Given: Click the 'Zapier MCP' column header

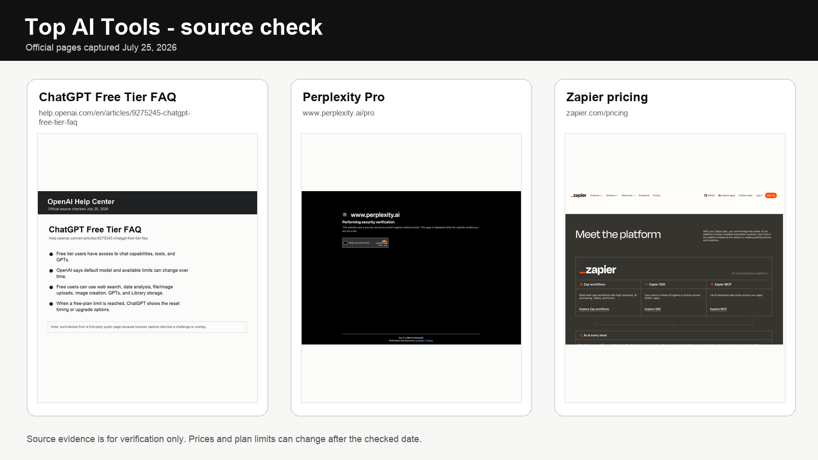Looking at the screenshot, I should click(723, 284).
